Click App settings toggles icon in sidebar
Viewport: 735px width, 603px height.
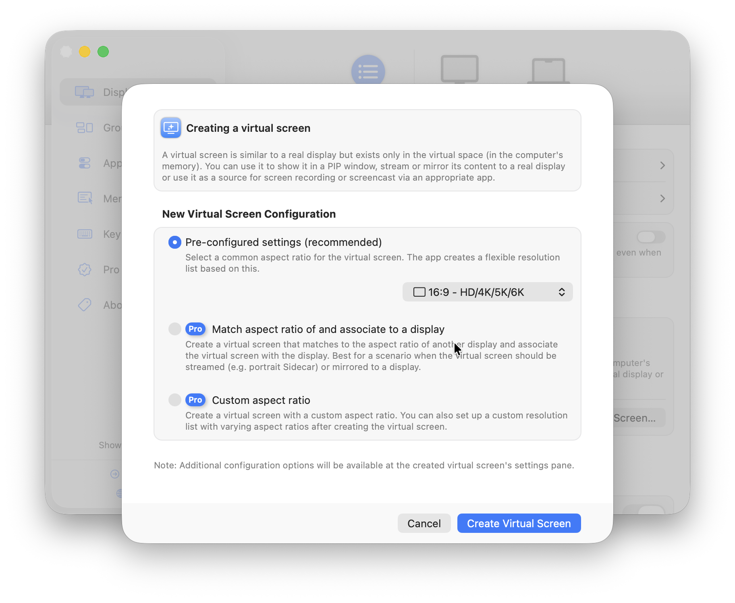(x=85, y=163)
